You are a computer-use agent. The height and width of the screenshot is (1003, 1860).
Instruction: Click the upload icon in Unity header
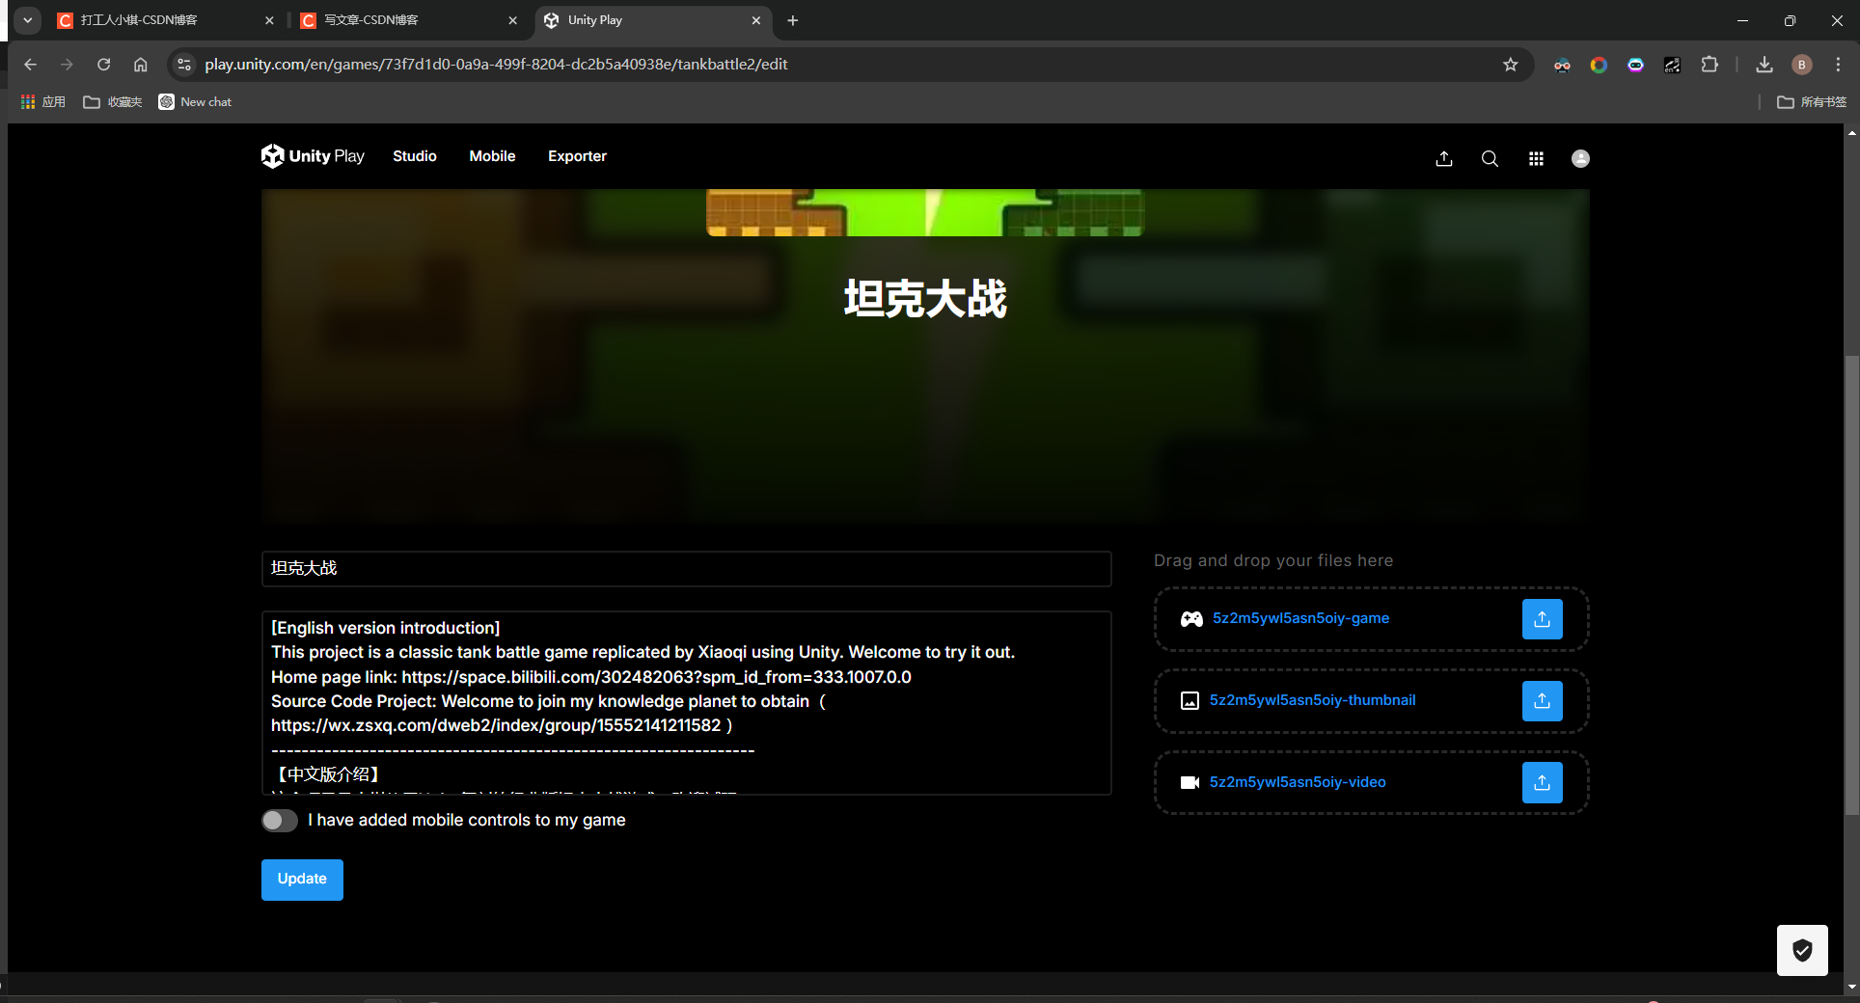[x=1444, y=158]
